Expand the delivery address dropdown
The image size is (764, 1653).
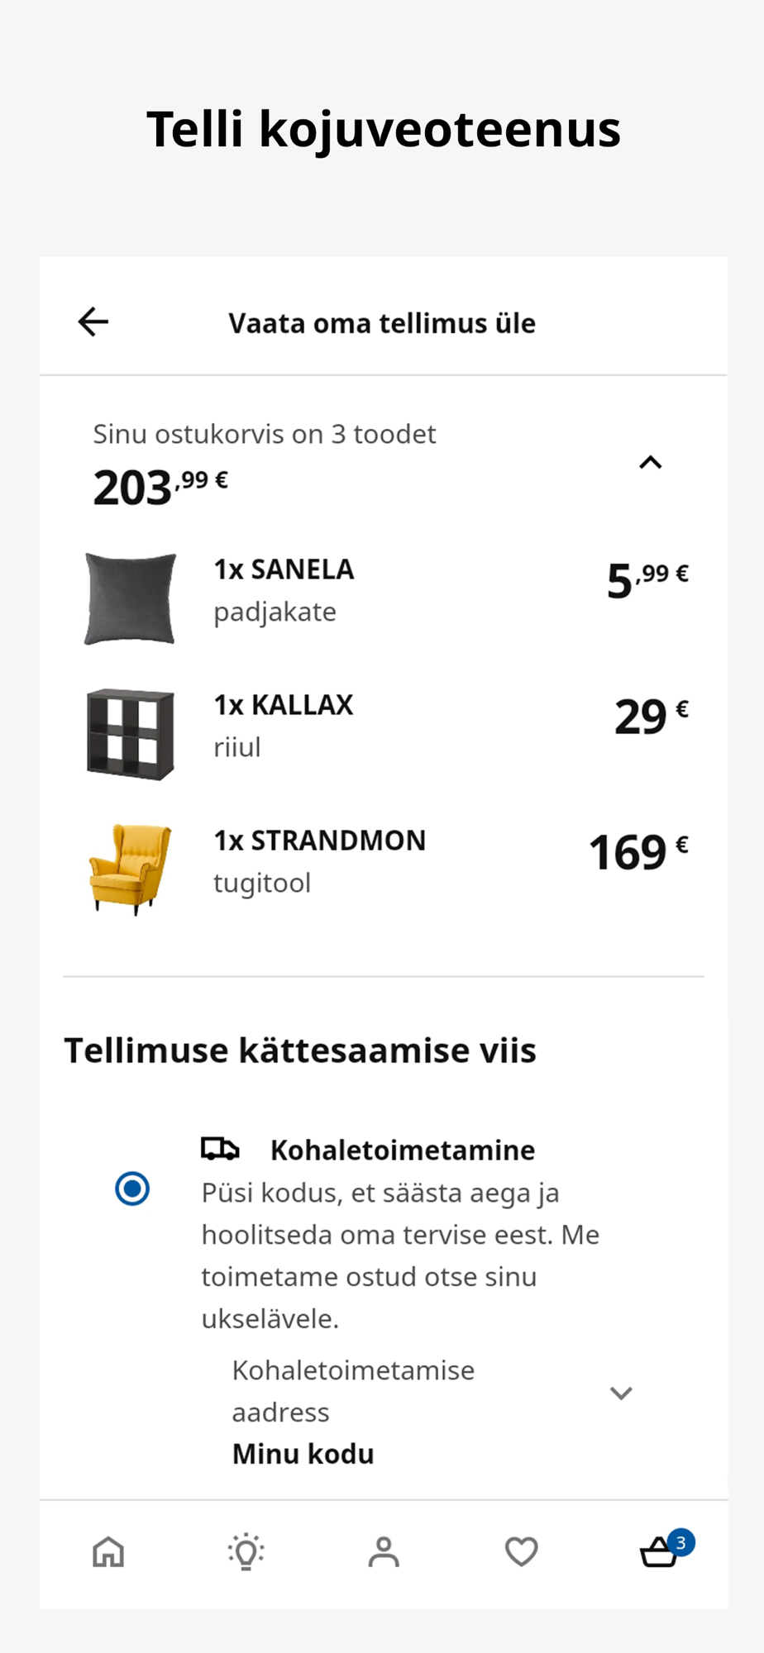pos(621,1393)
